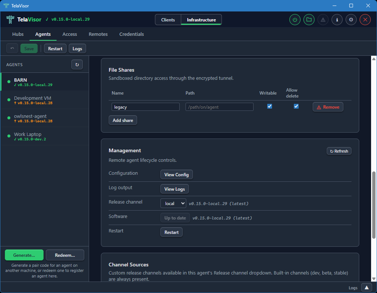Open the Release channel dropdown set to local
This screenshot has height=293, width=377.
coord(173,203)
